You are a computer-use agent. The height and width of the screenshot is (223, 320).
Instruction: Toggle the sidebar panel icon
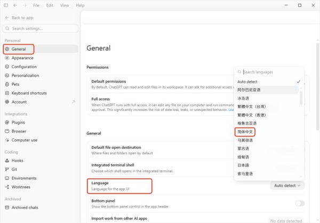click(x=6, y=5)
